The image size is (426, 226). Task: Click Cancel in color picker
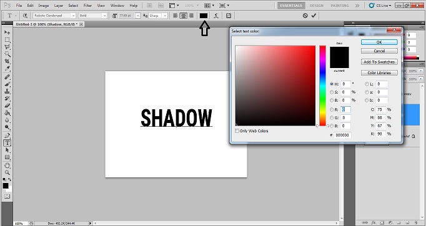pyautogui.click(x=379, y=51)
